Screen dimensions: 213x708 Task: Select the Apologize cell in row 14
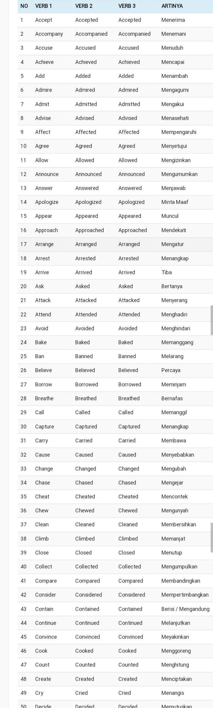(47, 202)
